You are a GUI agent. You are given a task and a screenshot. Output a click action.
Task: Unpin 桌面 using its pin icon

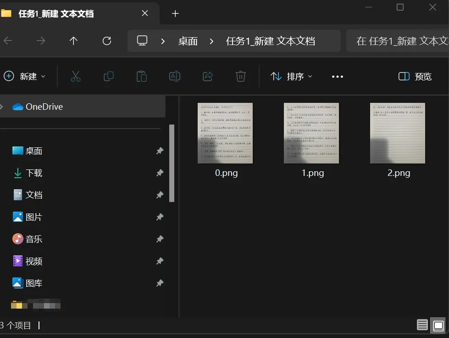click(x=160, y=151)
